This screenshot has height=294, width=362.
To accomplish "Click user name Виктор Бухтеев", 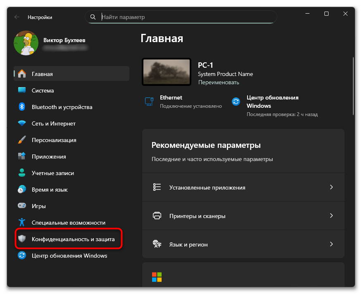I will click(x=64, y=40).
